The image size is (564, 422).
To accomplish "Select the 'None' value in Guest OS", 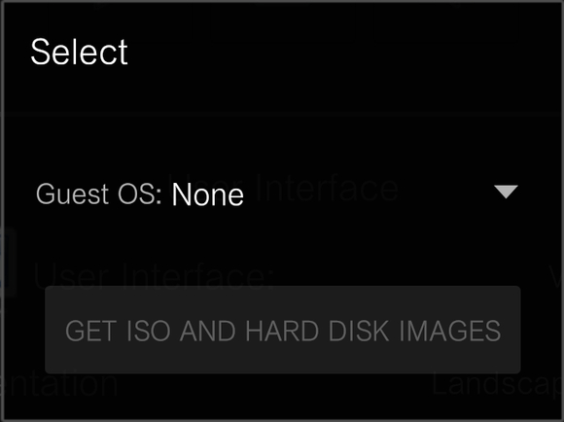I will (x=208, y=195).
